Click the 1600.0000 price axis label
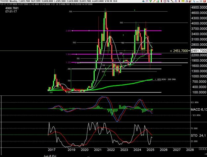The height and width of the screenshot is (157, 207). (x=199, y=66)
